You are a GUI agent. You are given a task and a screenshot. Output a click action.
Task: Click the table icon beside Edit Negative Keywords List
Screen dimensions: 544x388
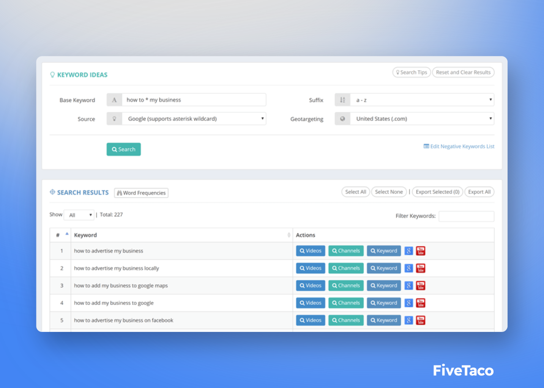(426, 146)
